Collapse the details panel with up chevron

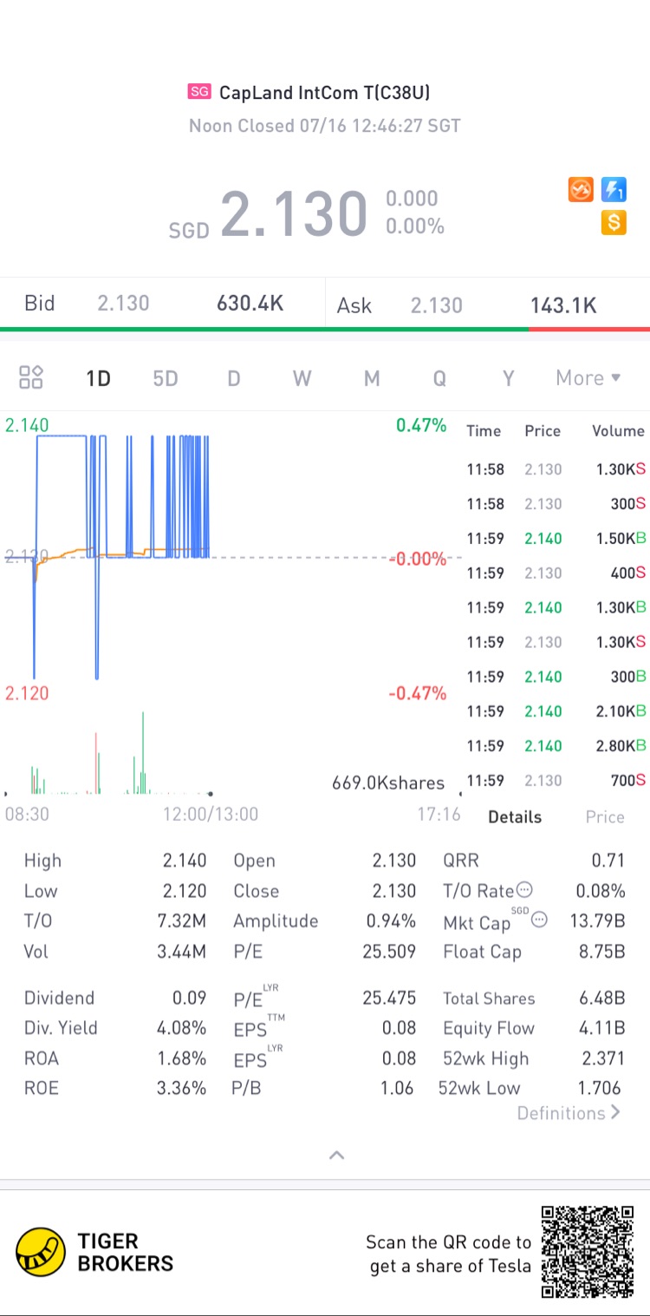pyautogui.click(x=337, y=1155)
